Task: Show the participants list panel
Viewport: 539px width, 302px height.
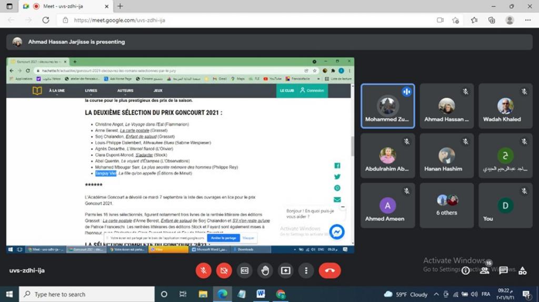Action: [x=485, y=270]
